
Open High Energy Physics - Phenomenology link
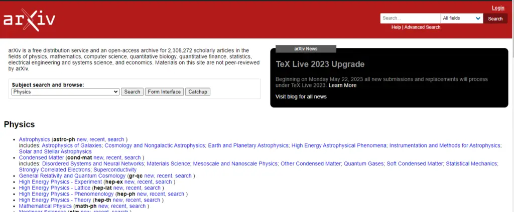point(67,194)
